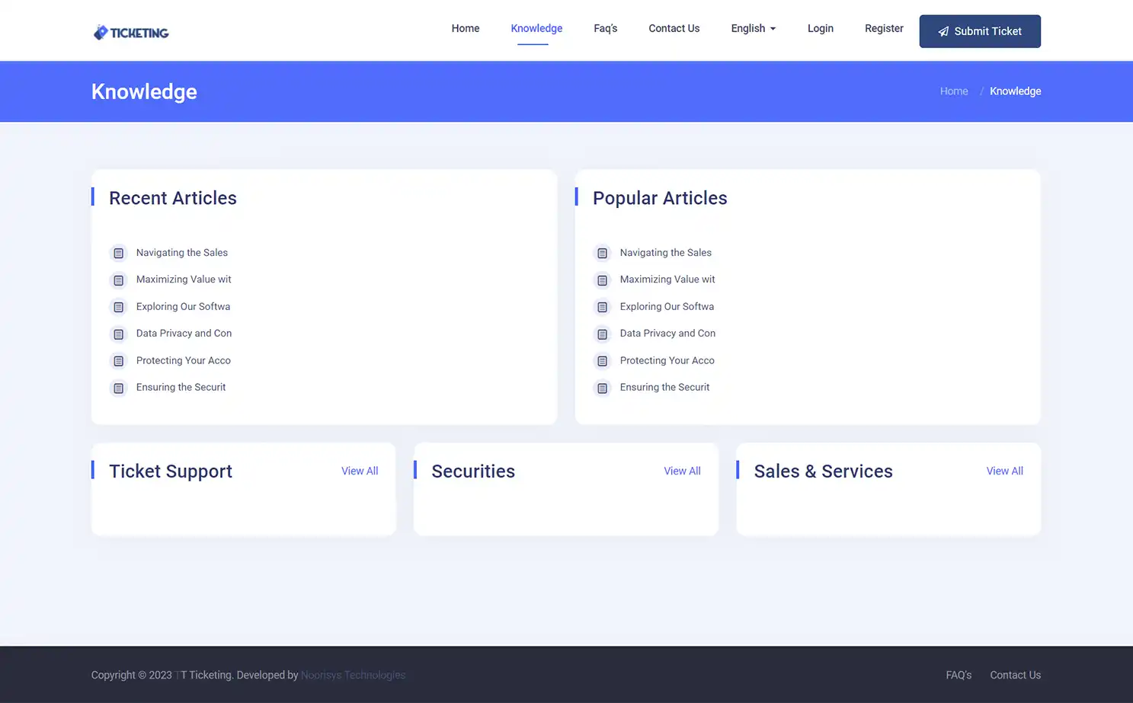Open the Login page
Screen dimensions: 1133x703
[x=821, y=28]
